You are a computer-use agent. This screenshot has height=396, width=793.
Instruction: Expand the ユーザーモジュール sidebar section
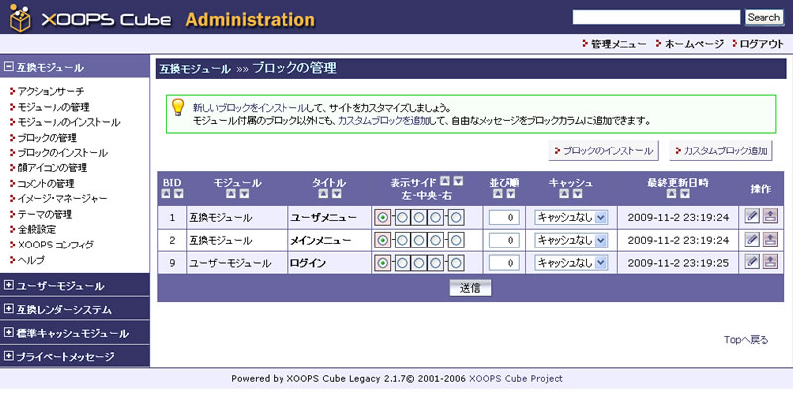(8, 286)
